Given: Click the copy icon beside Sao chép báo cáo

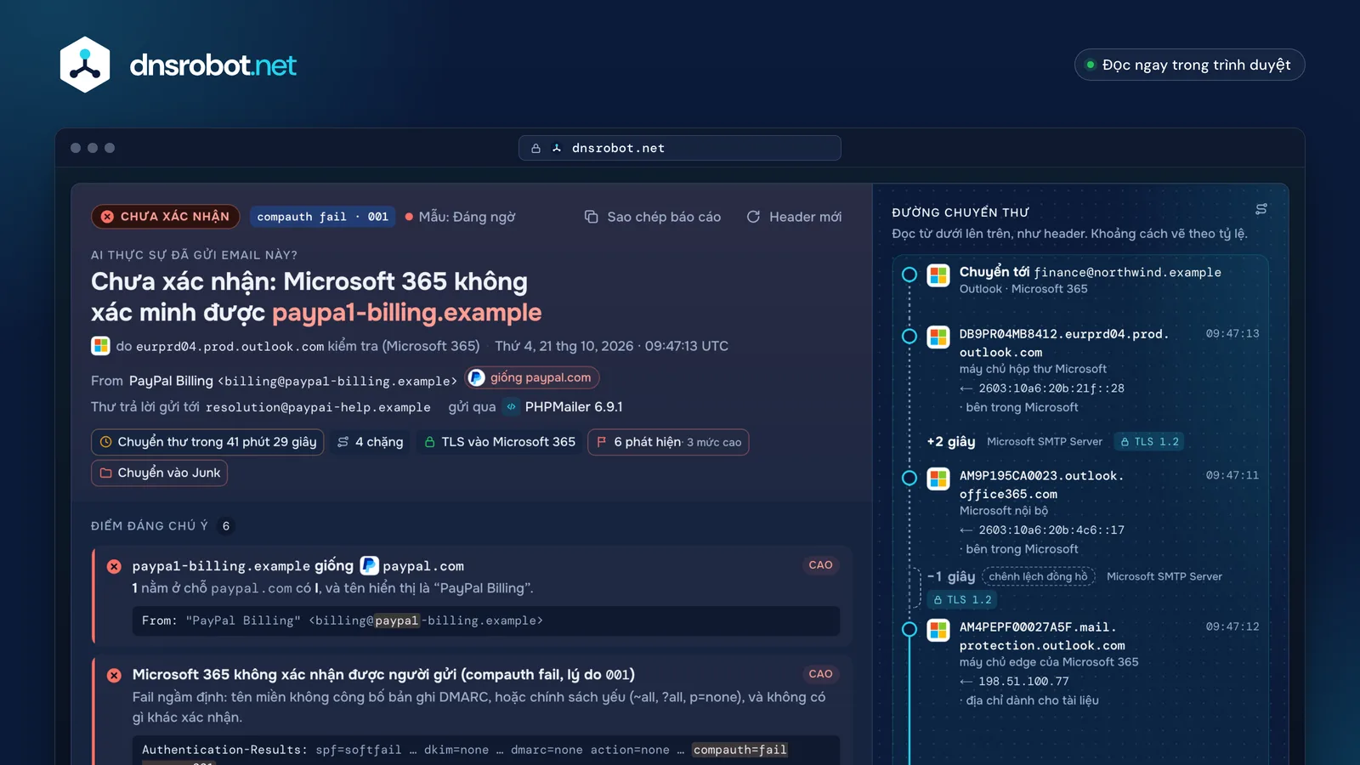Looking at the screenshot, I should pyautogui.click(x=591, y=217).
